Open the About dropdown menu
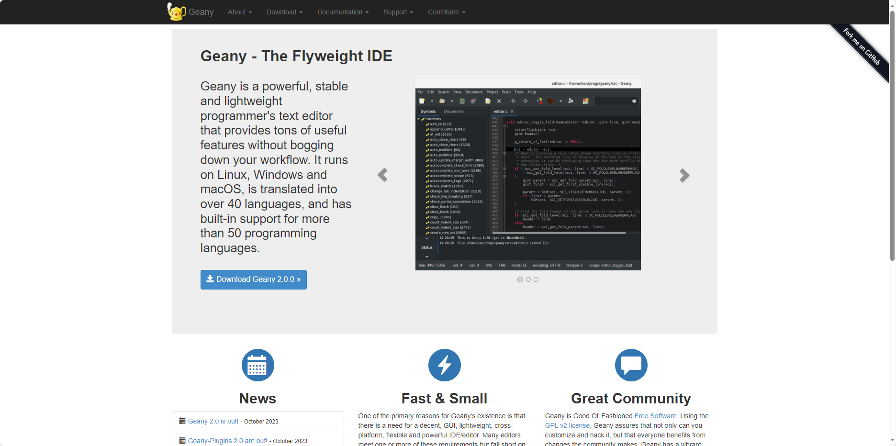This screenshot has width=896, height=446. click(240, 12)
